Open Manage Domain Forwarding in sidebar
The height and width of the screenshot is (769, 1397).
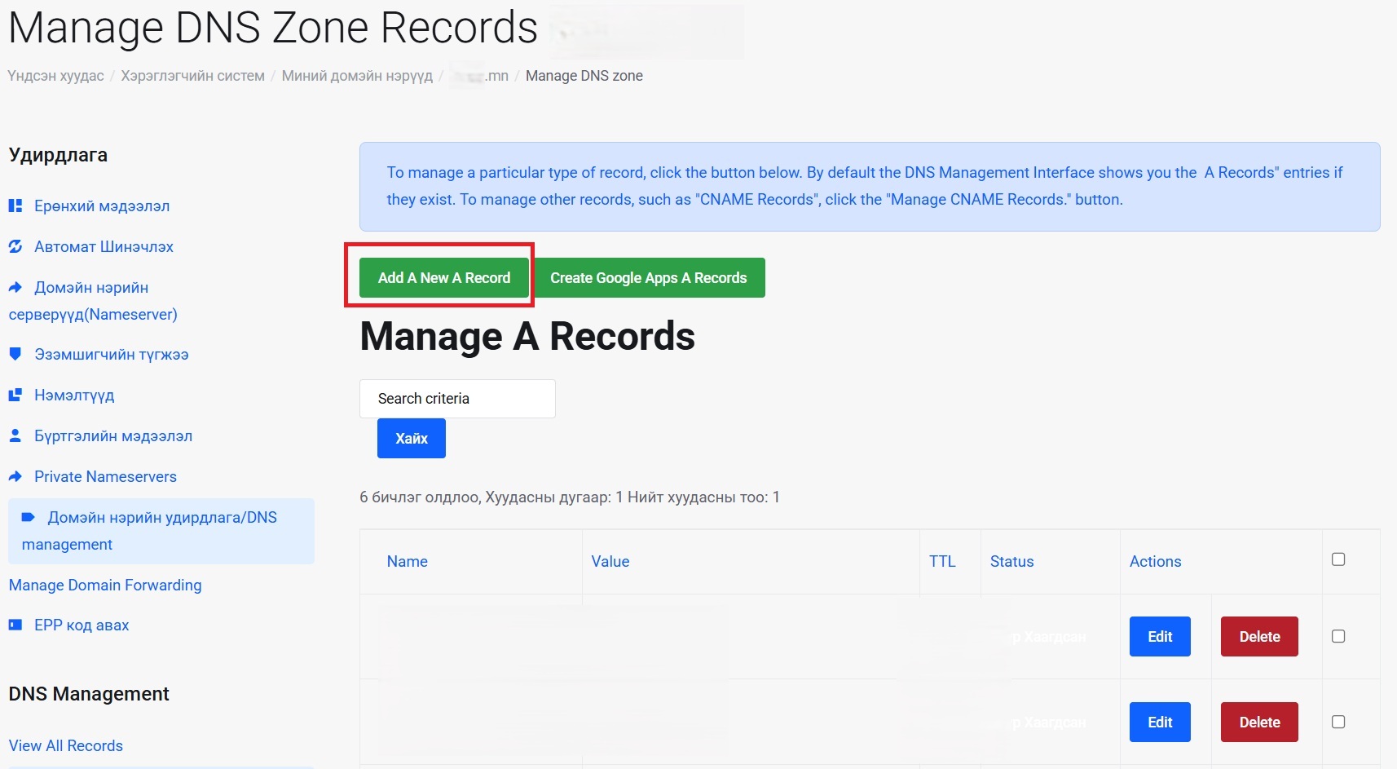click(x=105, y=585)
